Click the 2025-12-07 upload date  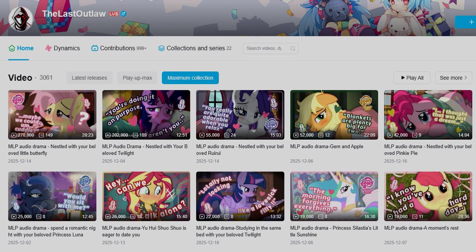395,242
